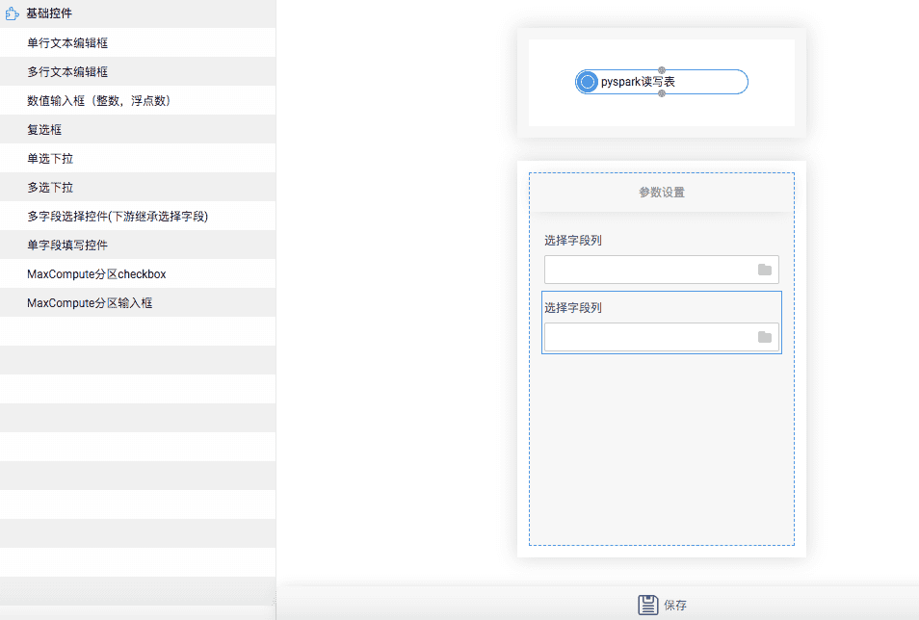
Task: Click the second 选择字段列 input field
Action: click(662, 337)
